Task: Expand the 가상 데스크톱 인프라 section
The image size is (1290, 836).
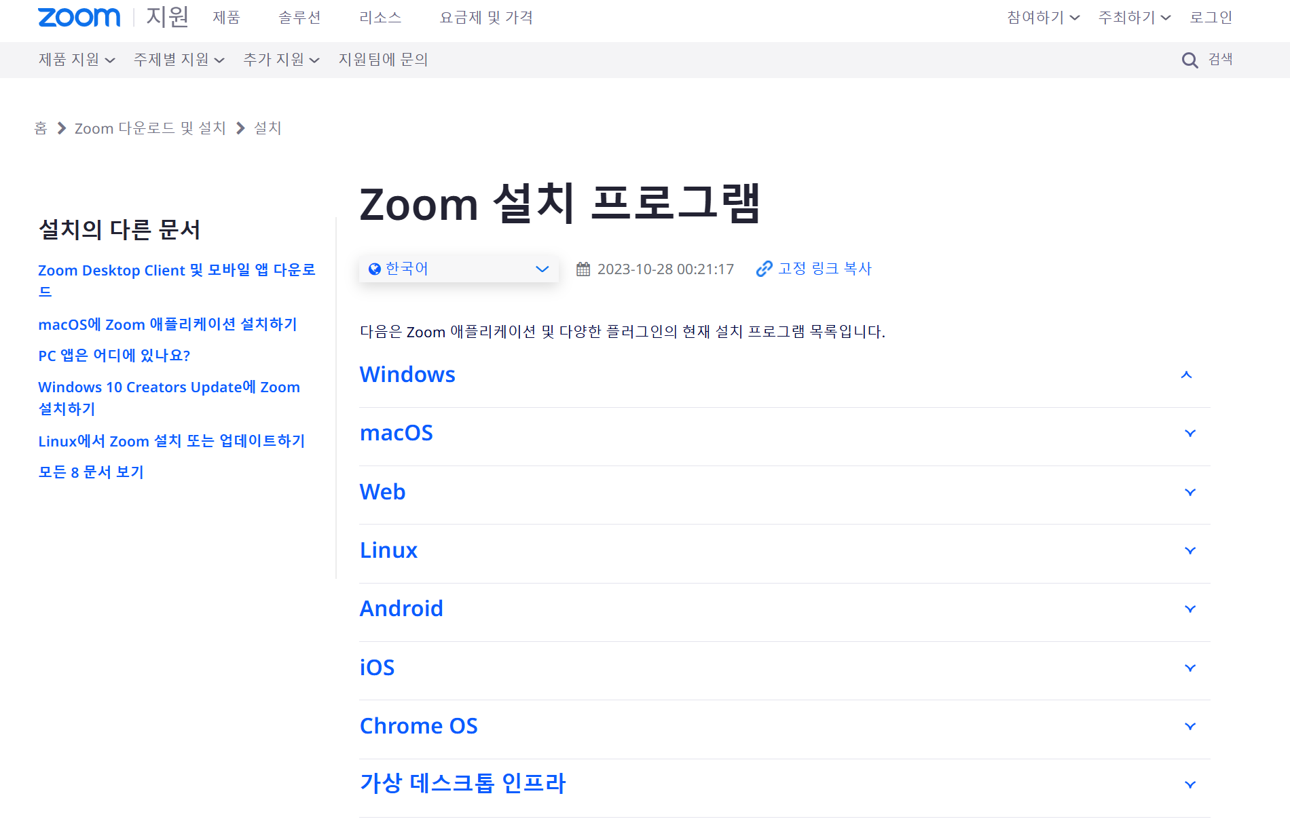Action: pyautogui.click(x=1190, y=785)
